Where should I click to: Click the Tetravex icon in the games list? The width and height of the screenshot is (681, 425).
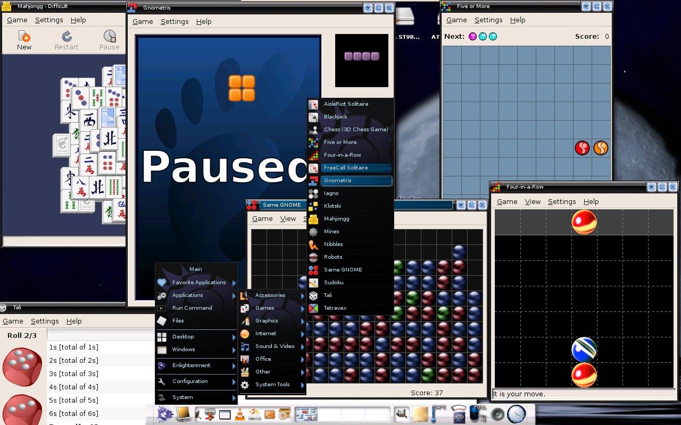pos(313,308)
